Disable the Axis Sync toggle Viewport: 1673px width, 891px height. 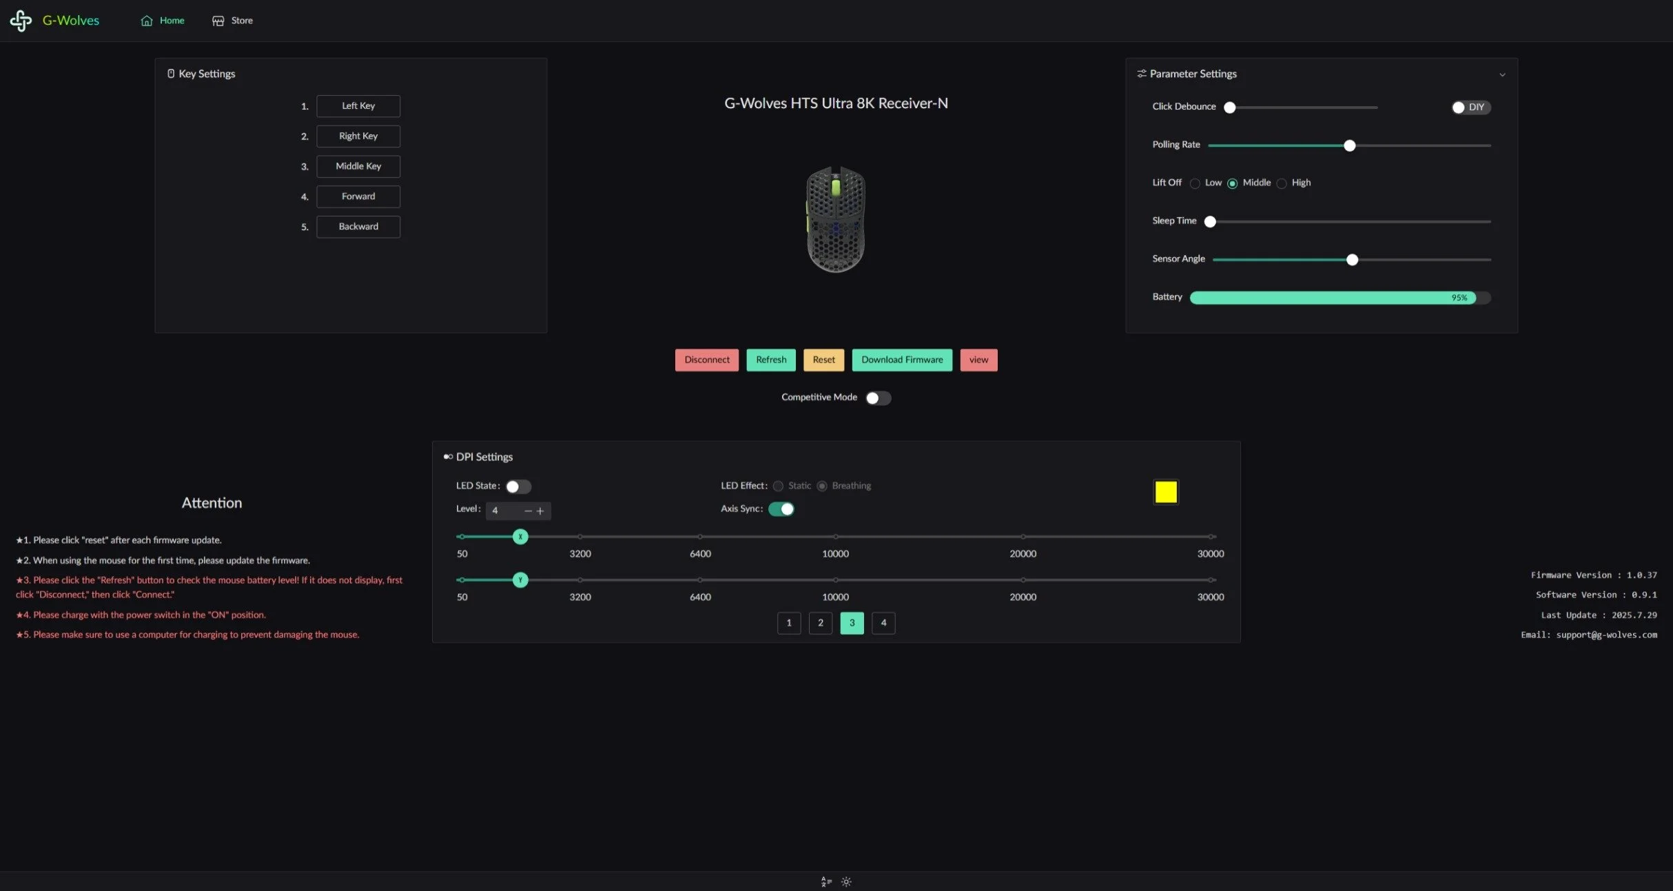781,509
